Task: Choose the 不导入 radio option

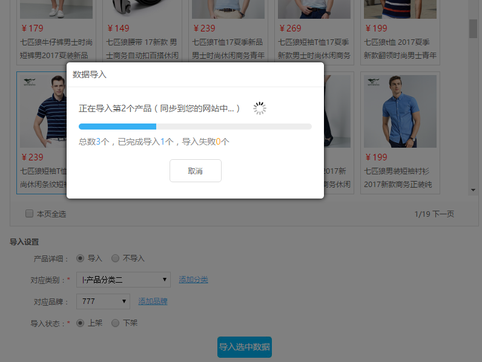Action: pos(115,258)
